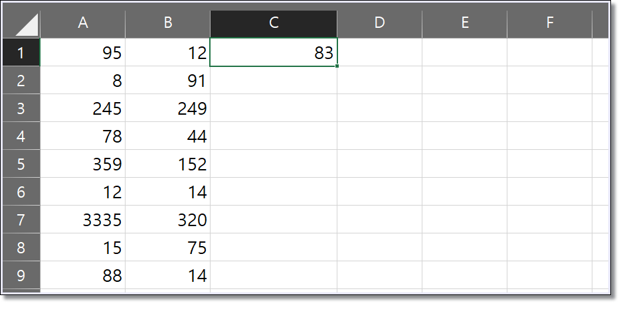This screenshot has width=619, height=313.
Task: Click cell C1 containing 83
Action: pos(274,52)
